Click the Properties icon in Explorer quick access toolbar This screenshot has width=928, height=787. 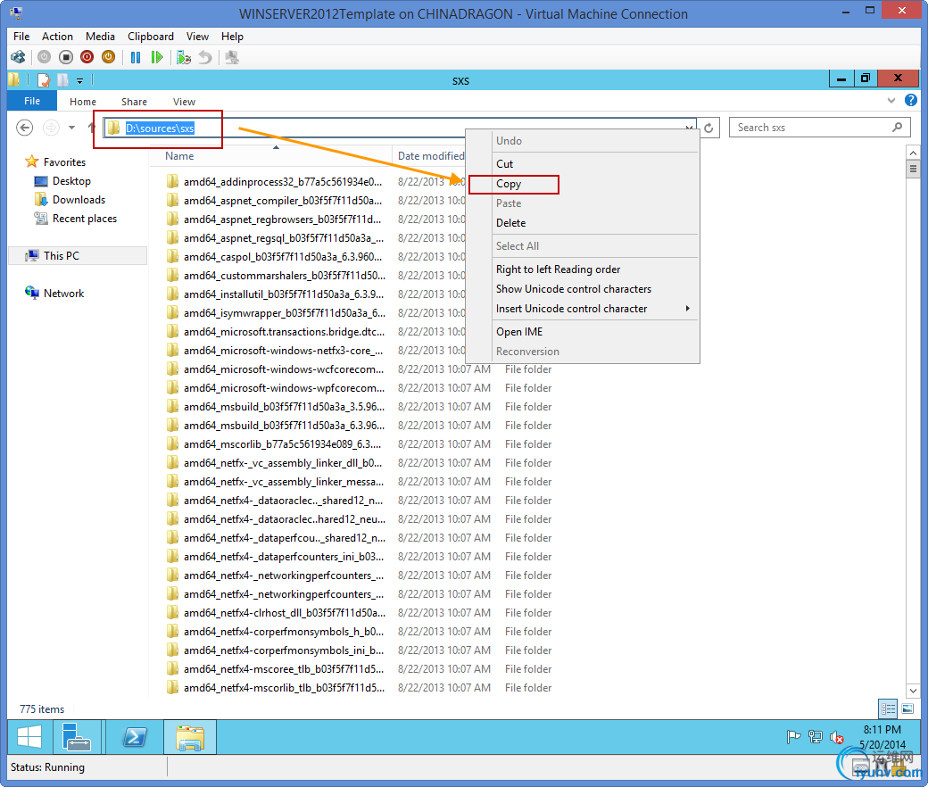point(44,80)
